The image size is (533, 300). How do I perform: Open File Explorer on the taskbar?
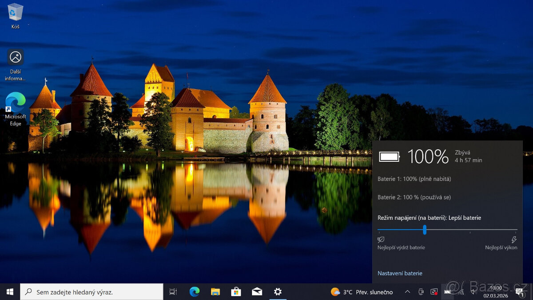tap(215, 292)
